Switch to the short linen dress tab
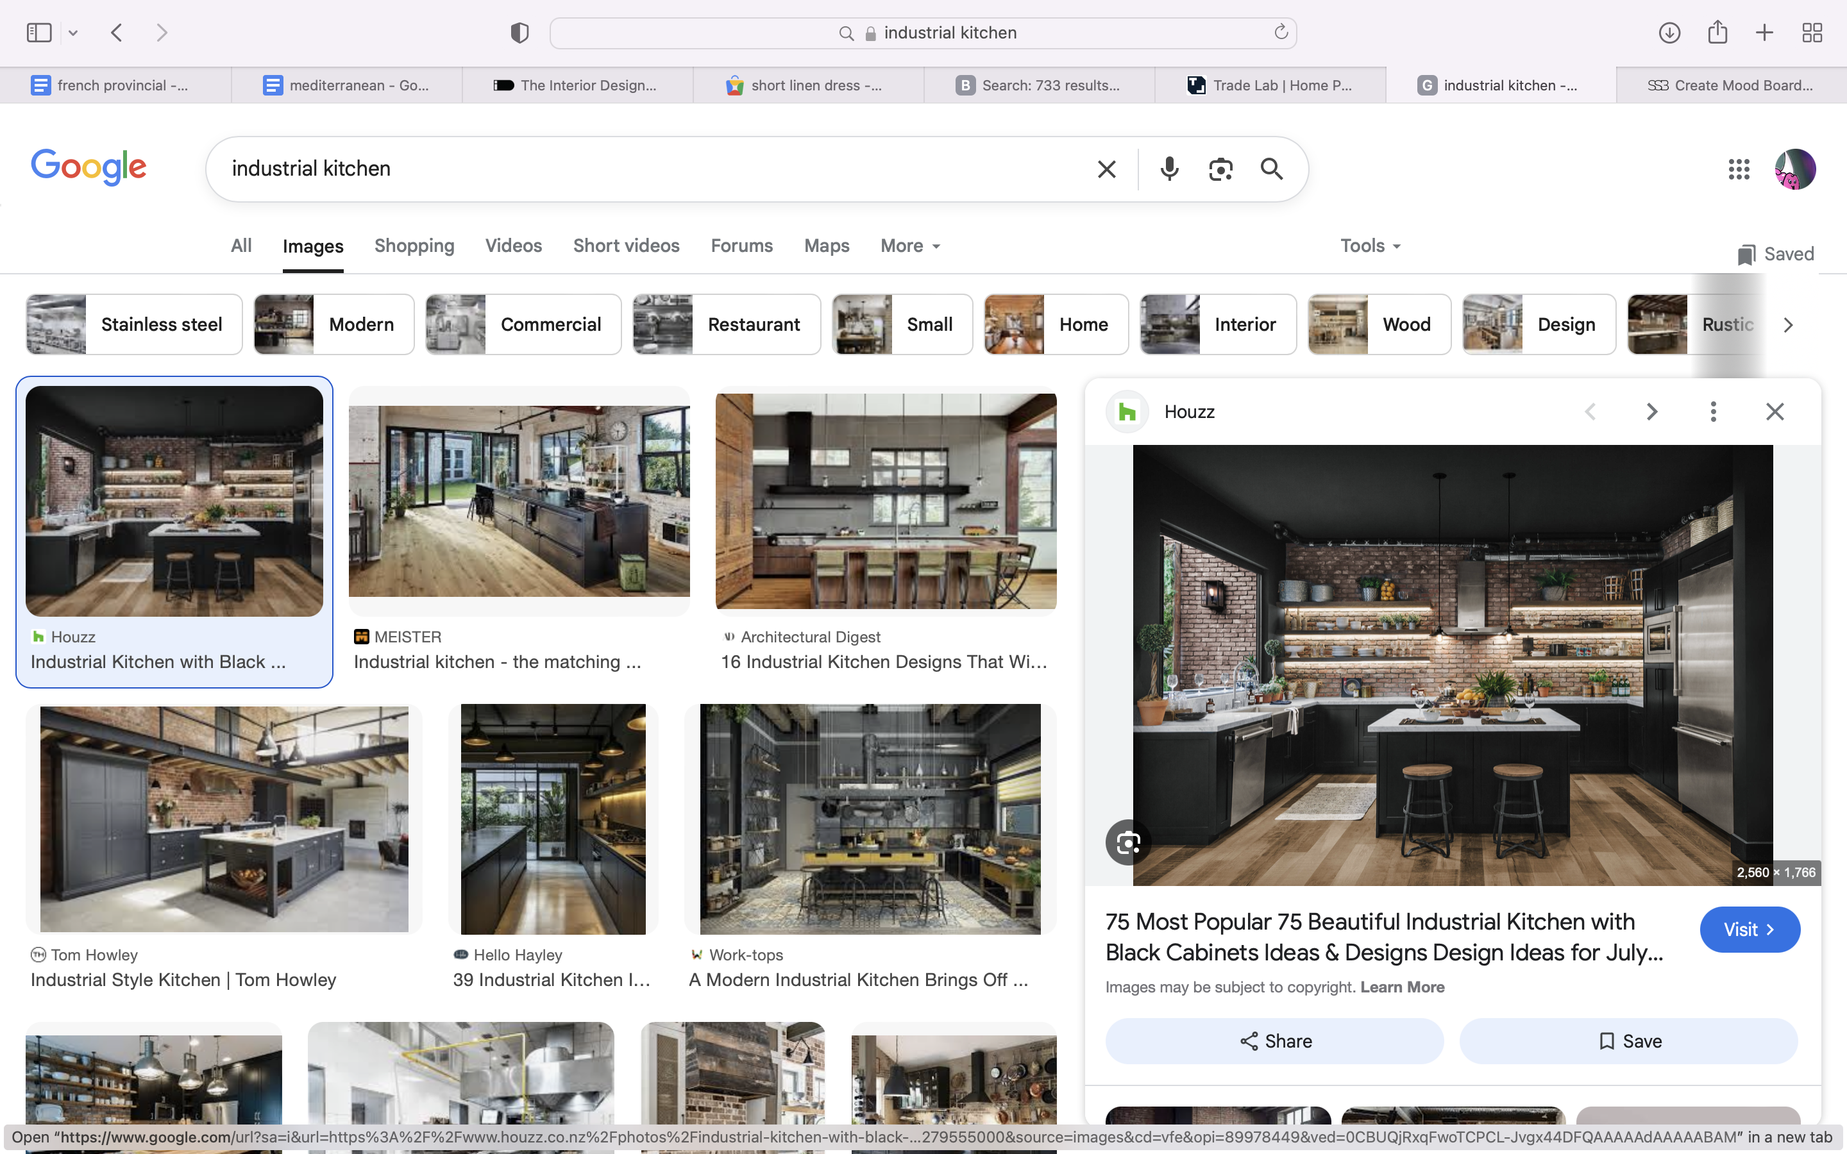1847x1154 pixels. click(809, 85)
